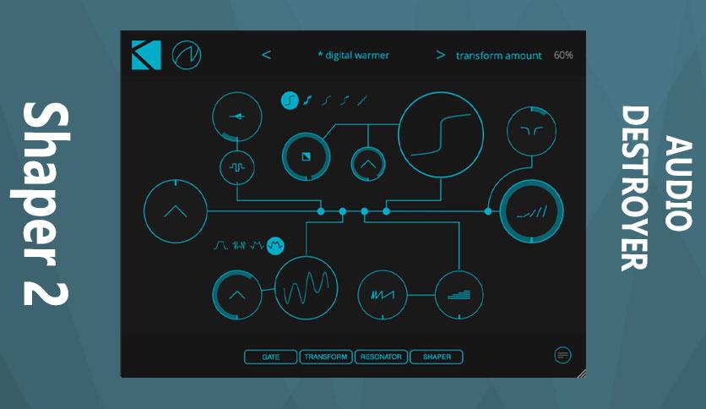Click the staircase bitcrusher circle knob
Screen dimensions: 706x409
(x=459, y=295)
